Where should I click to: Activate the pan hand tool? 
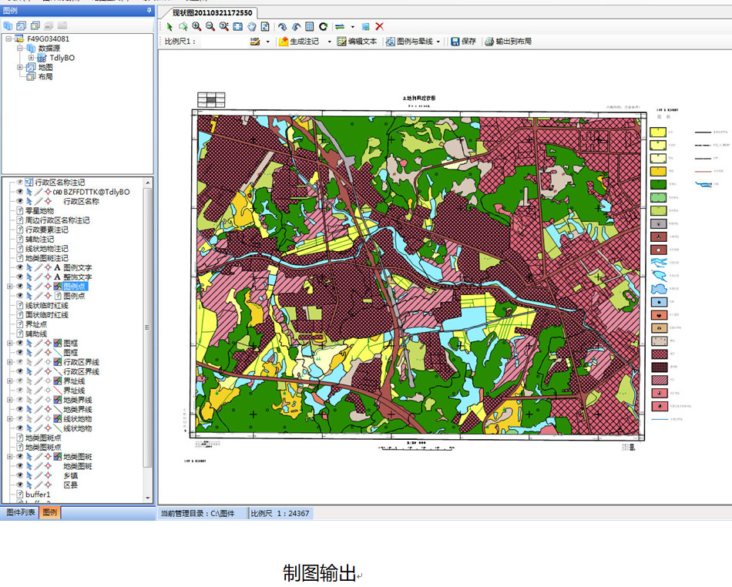251,26
